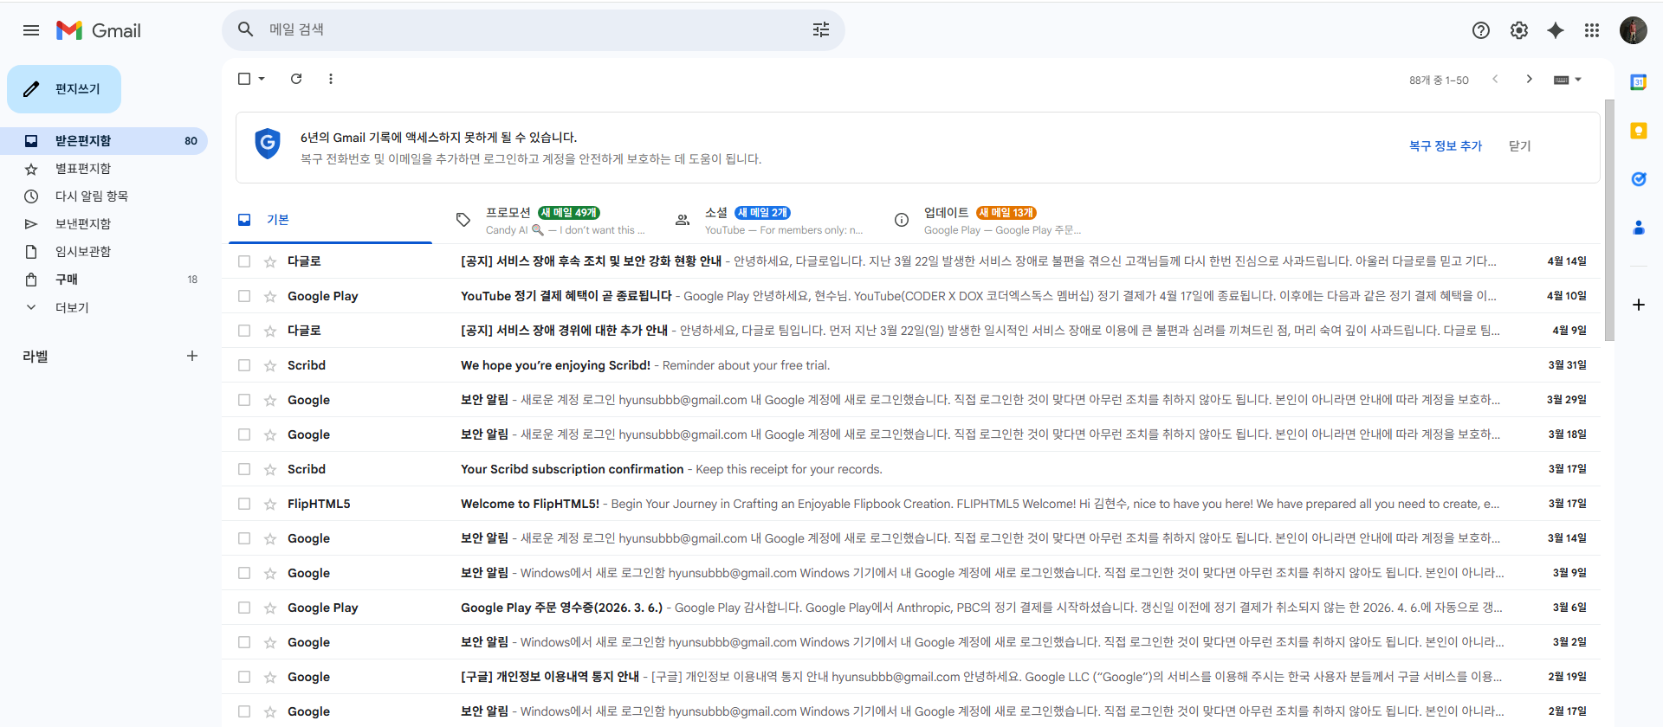Show search options filter icon

coord(821,29)
